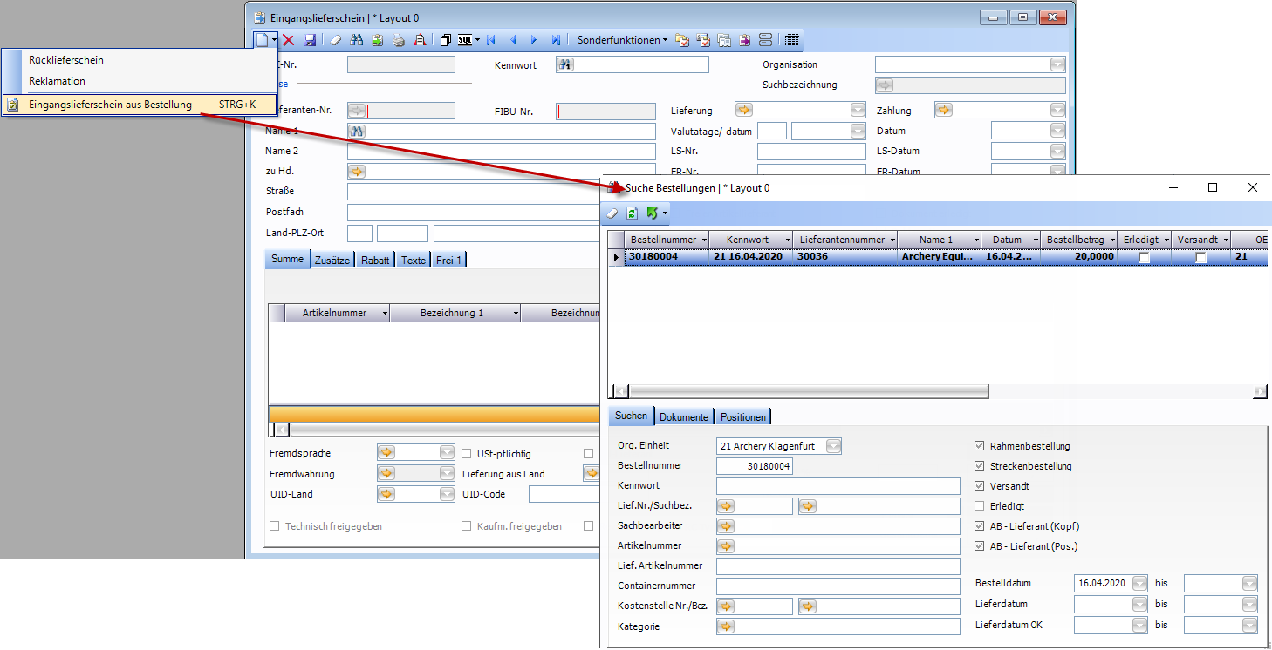Click the save floppy disk icon
Viewport: 1272px width, 650px height.
(x=310, y=40)
